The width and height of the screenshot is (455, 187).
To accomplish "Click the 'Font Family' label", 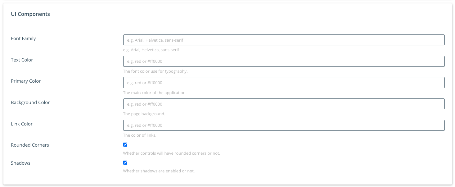I will point(23,39).
